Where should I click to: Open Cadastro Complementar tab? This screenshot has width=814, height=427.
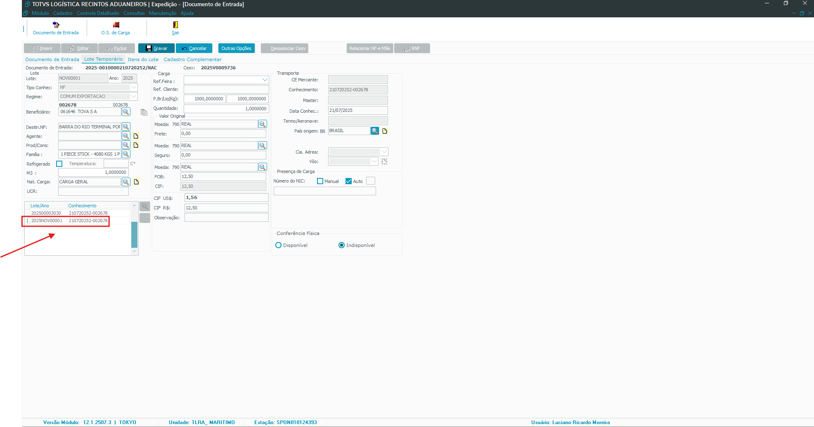point(192,59)
